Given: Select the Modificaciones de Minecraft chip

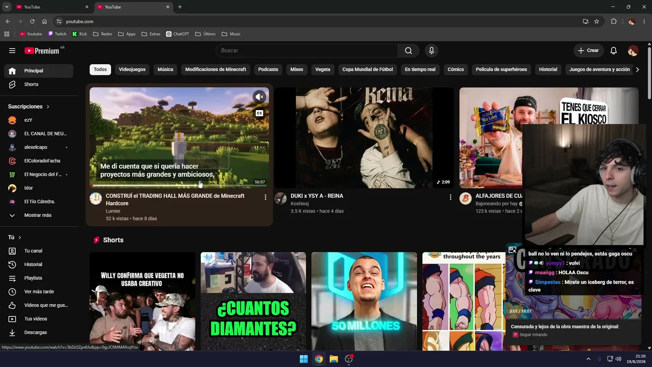Looking at the screenshot, I should [215, 69].
